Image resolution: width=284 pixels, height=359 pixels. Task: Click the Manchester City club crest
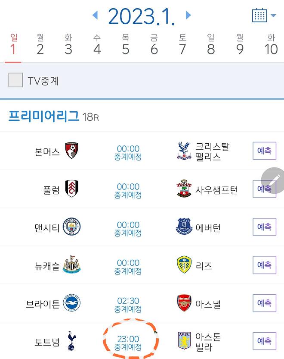tap(71, 227)
